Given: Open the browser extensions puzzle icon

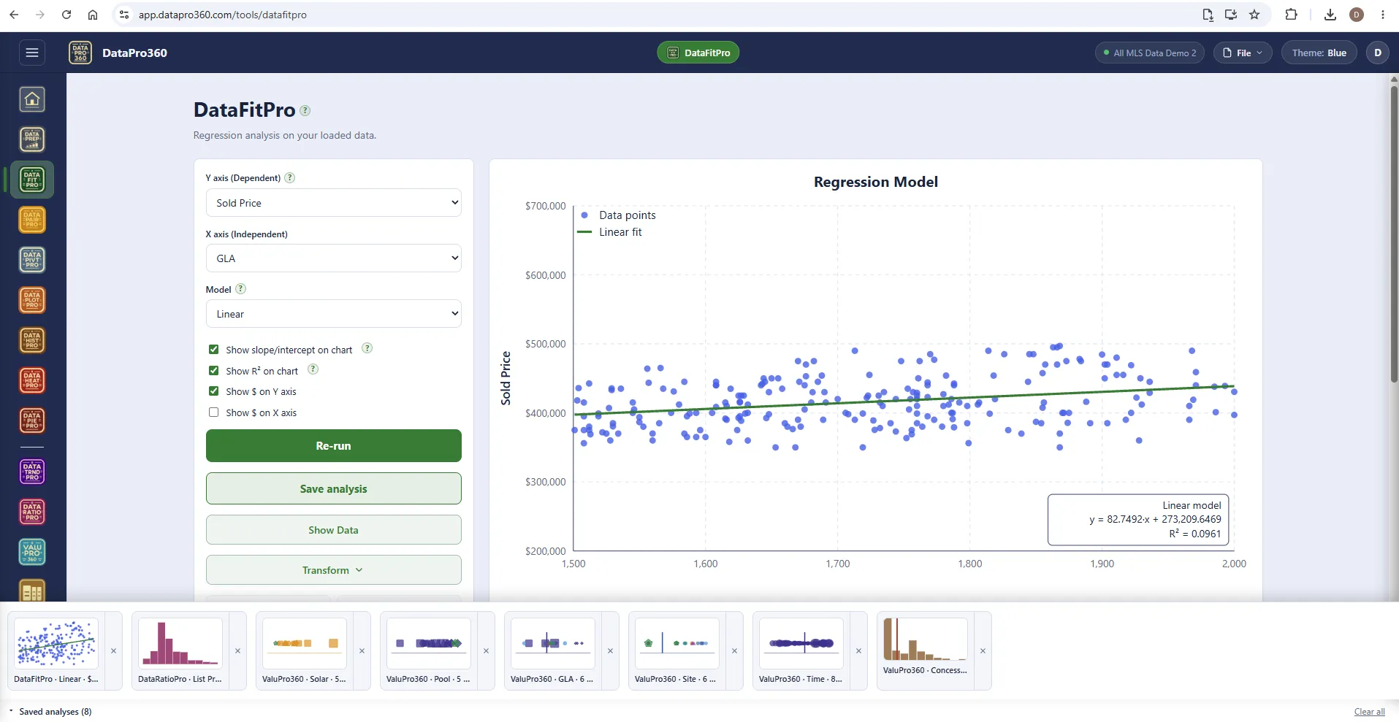Looking at the screenshot, I should click(x=1291, y=15).
